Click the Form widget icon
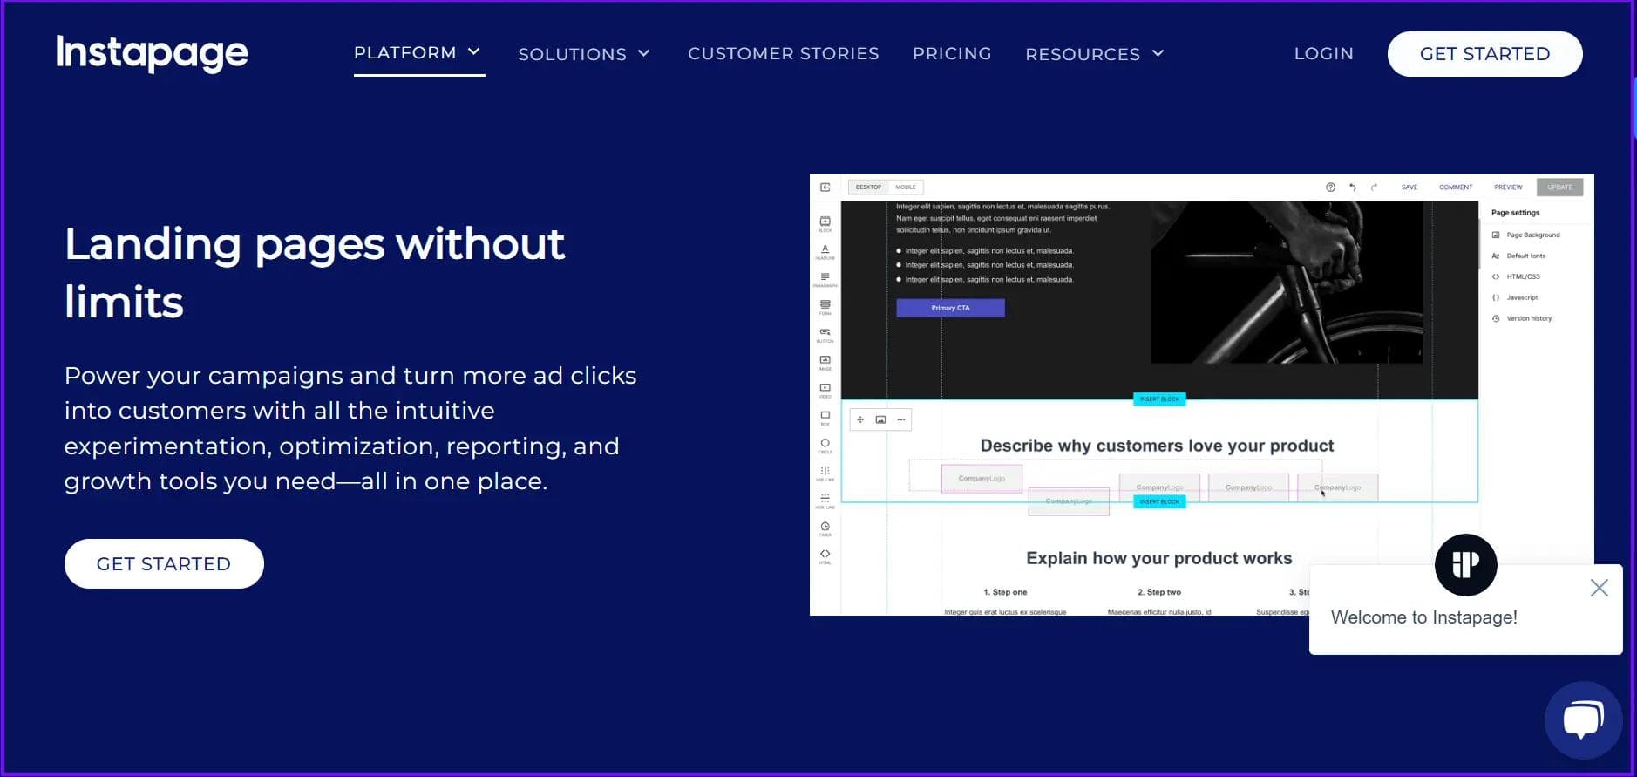 click(x=825, y=306)
